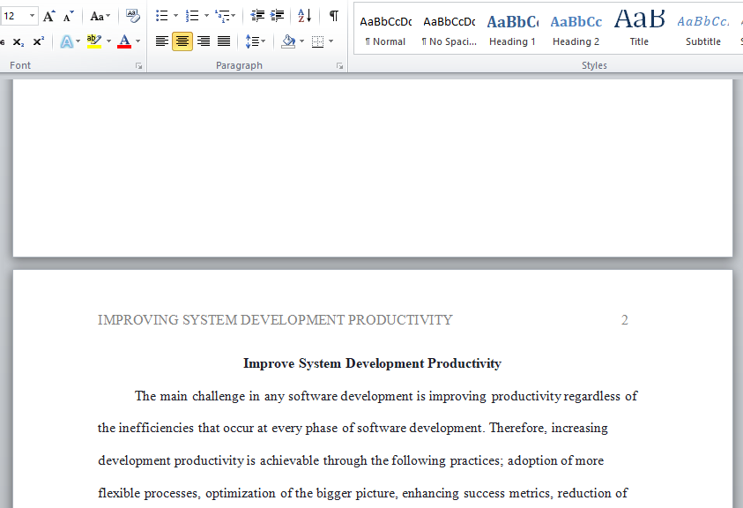Image resolution: width=743 pixels, height=508 pixels.
Task: Click the Grow Font icon
Action: pos(48,17)
